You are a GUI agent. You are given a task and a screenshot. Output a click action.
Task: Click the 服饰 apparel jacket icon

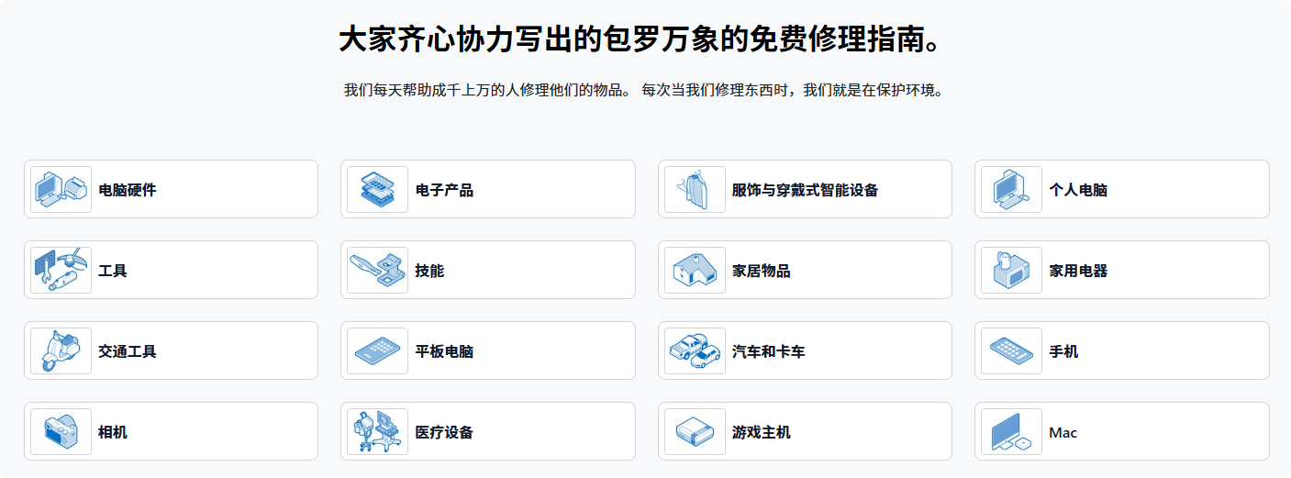(x=695, y=190)
